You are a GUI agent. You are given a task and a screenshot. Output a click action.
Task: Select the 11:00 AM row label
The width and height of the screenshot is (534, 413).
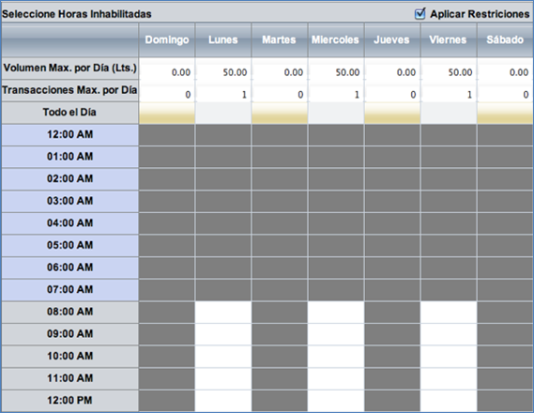(x=69, y=378)
